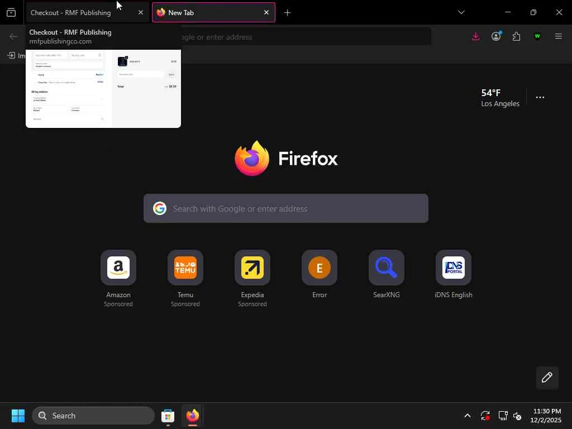The height and width of the screenshot is (429, 572).
Task: Click the Firefox taskbar icon
Action: (193, 416)
